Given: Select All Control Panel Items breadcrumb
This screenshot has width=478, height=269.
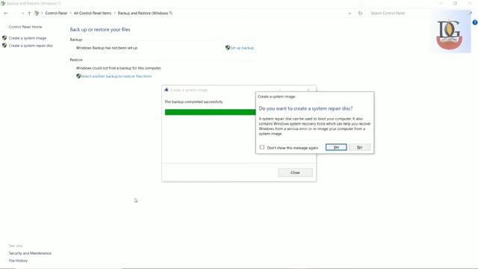Looking at the screenshot, I should pos(93,13).
